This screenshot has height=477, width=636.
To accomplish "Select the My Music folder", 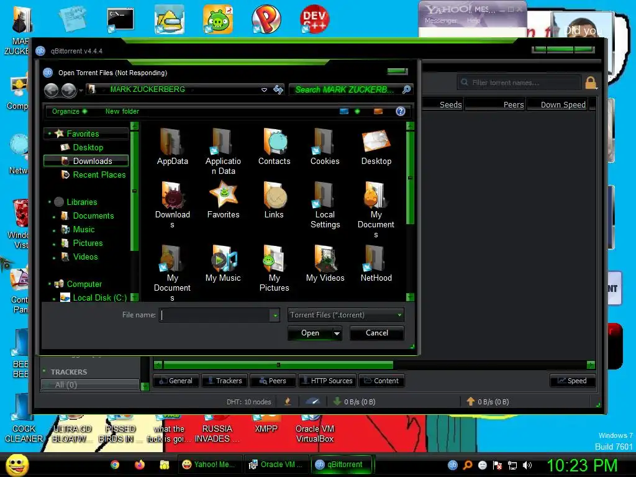I will coord(223,263).
